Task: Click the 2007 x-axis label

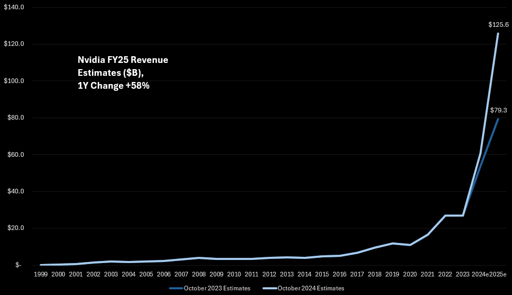Action: [x=181, y=274]
